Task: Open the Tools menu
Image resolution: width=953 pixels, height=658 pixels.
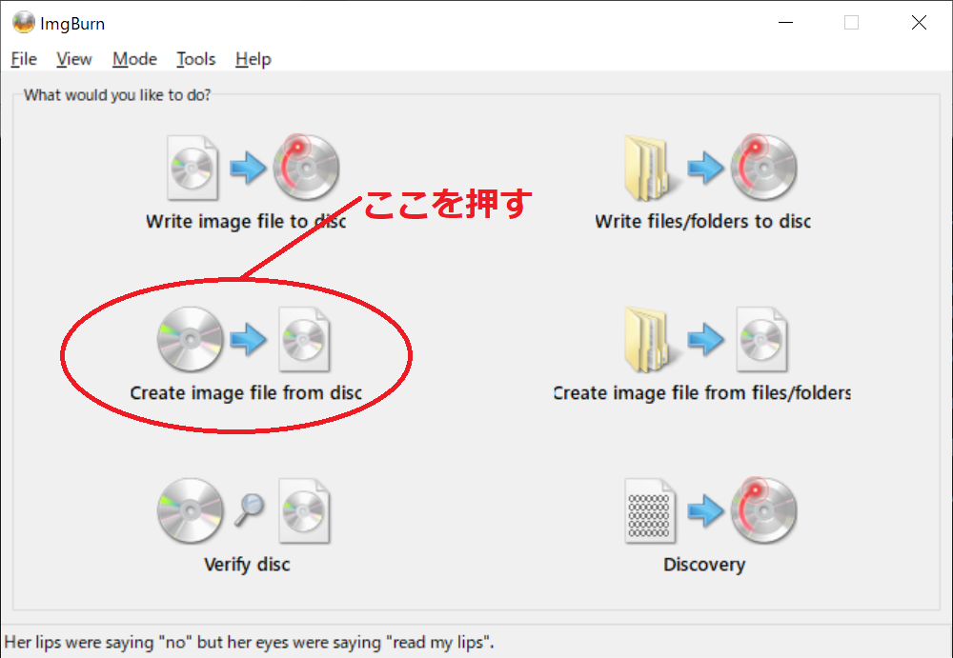Action: [195, 59]
